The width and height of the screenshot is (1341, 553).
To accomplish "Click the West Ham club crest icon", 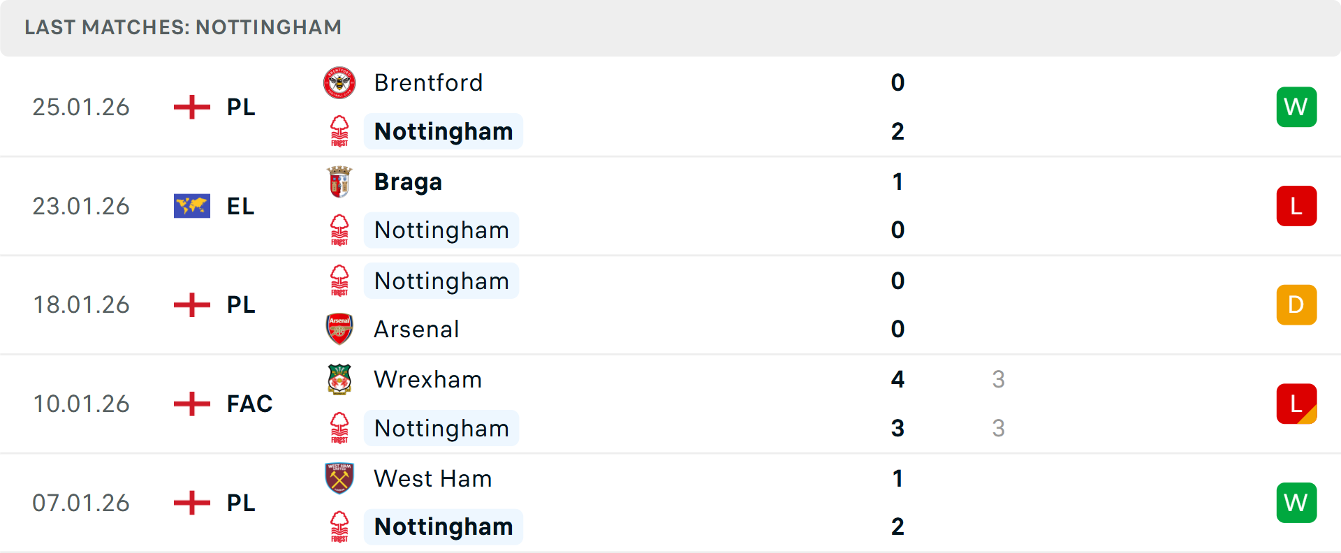I will click(x=339, y=478).
